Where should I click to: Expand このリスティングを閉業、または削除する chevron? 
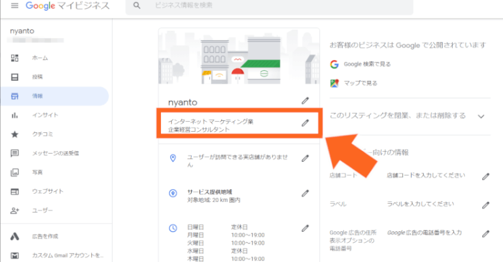pyautogui.click(x=481, y=116)
